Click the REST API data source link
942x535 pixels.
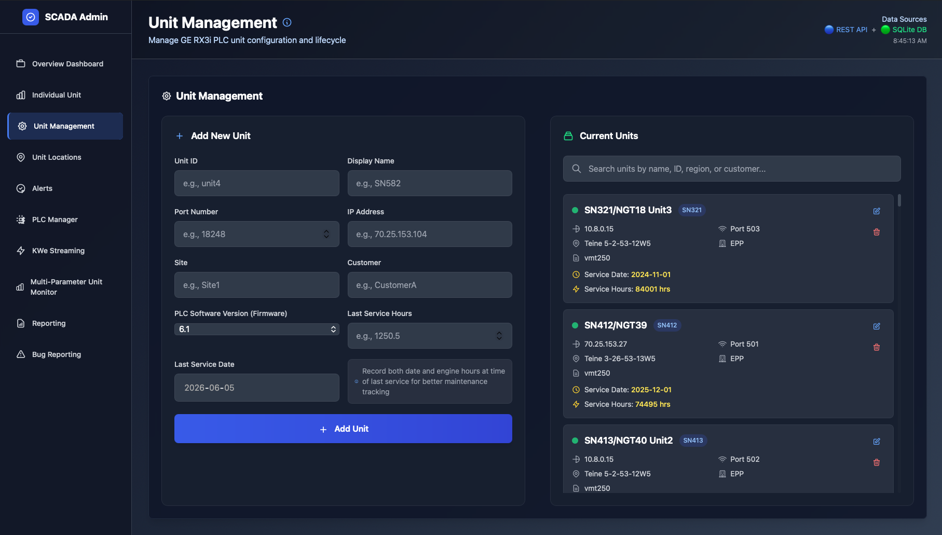(851, 30)
